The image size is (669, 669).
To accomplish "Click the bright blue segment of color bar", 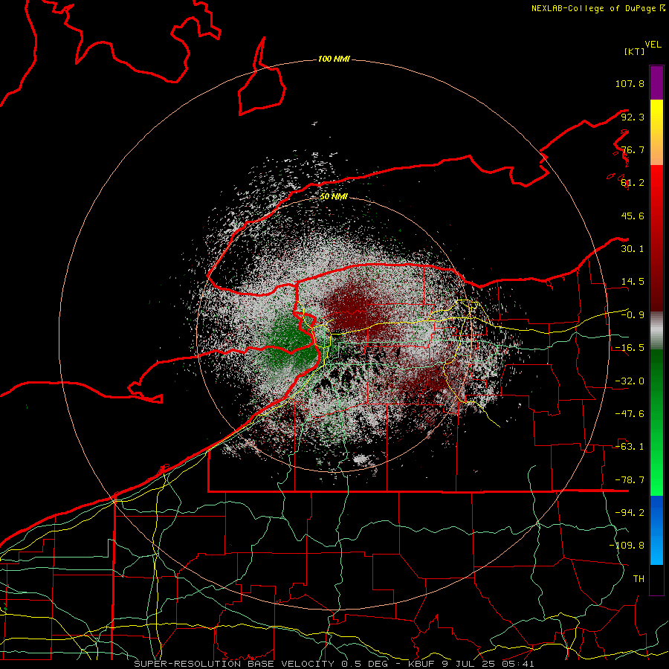I will (656, 530).
